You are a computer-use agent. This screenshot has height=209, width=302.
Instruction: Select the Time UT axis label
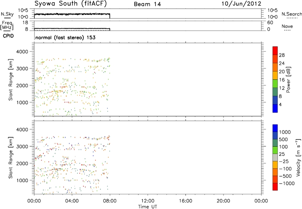(x=148, y=207)
